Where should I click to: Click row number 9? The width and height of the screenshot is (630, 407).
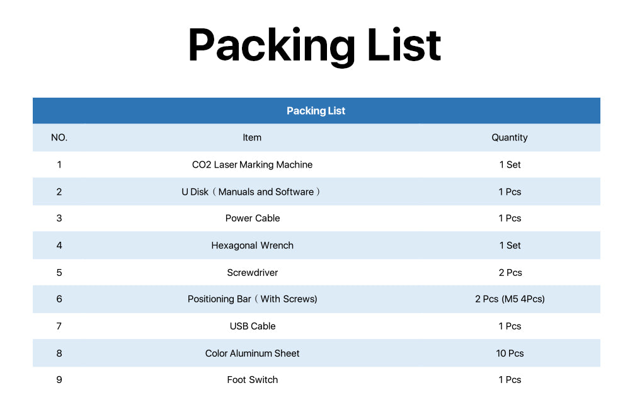point(59,380)
